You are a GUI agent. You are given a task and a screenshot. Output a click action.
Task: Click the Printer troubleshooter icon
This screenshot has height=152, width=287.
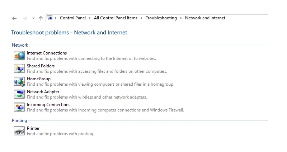click(x=19, y=131)
